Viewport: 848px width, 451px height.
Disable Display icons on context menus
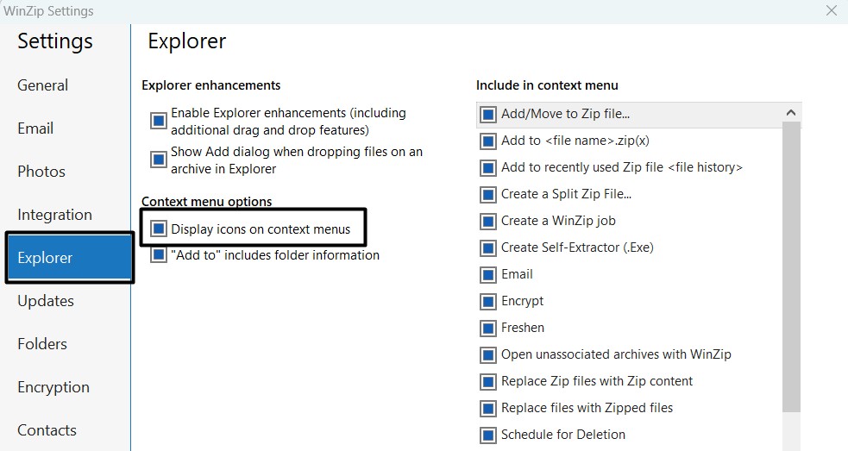point(158,229)
